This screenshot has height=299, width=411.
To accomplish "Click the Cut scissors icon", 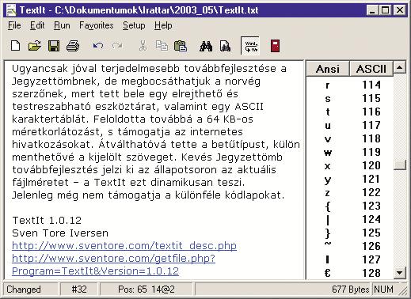I will point(143,46).
